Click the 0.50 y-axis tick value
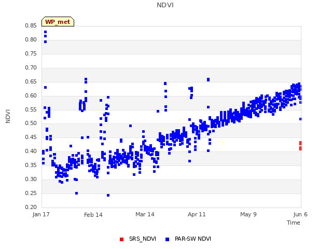 point(31,123)
